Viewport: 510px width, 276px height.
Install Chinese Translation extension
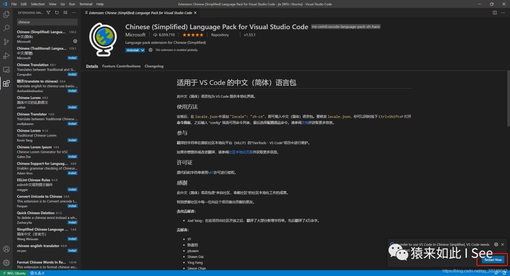click(x=72, y=75)
